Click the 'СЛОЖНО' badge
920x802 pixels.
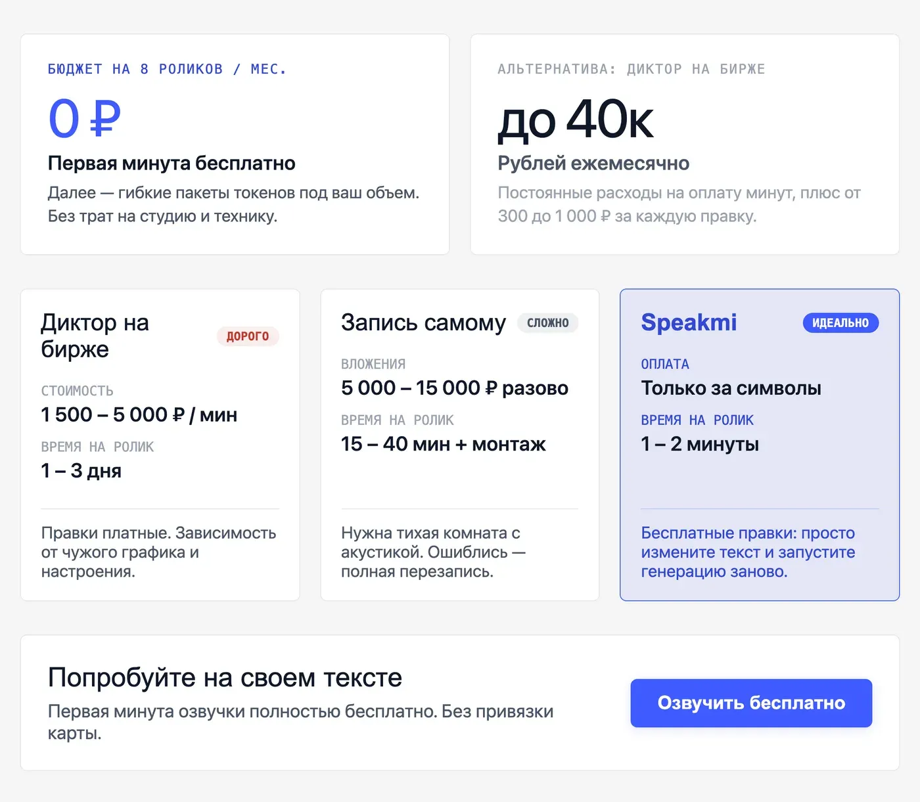tap(548, 323)
